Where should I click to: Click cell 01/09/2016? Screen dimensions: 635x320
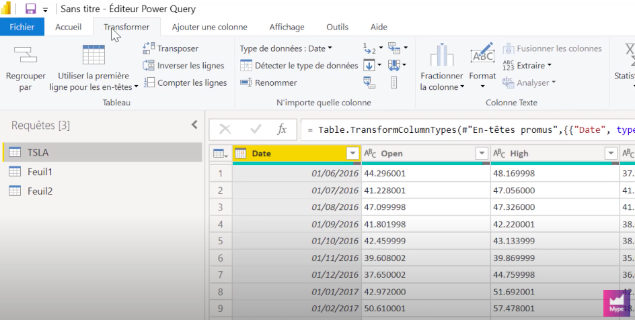[x=297, y=224]
